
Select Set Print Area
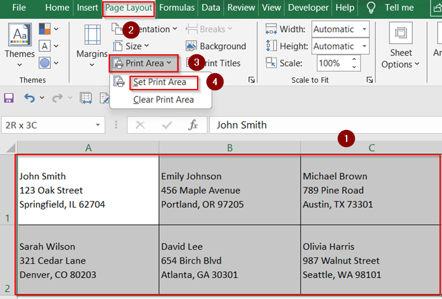(160, 82)
